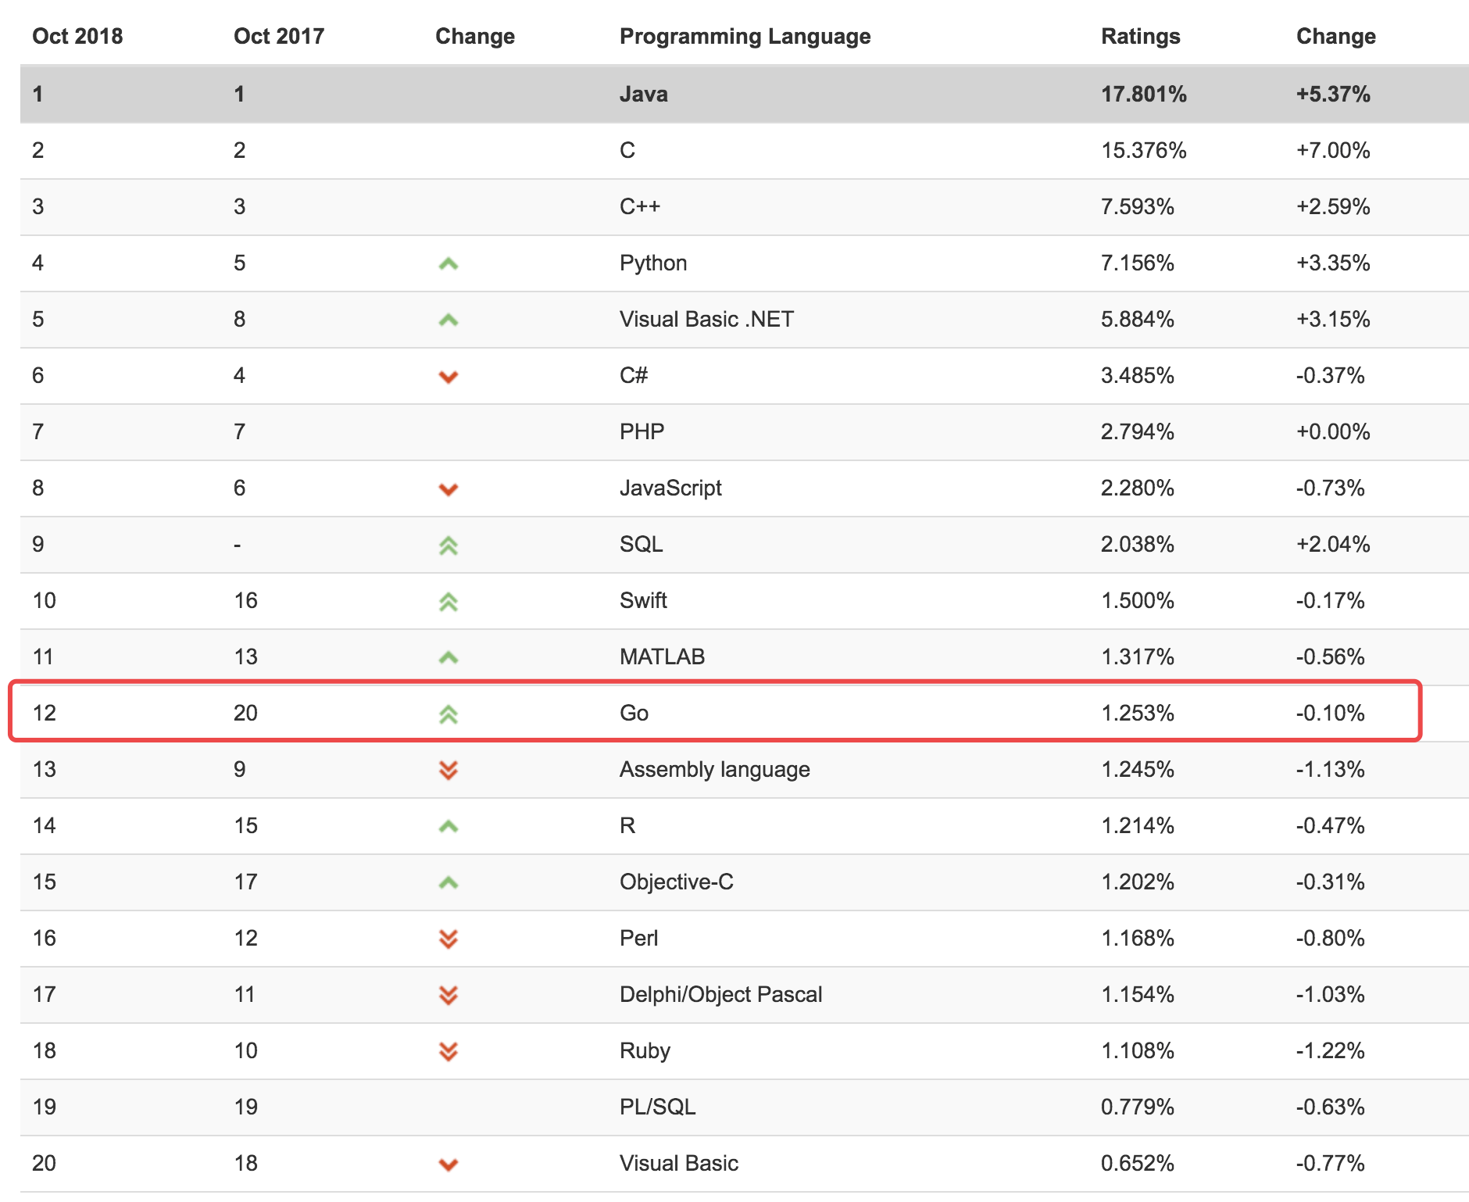Click the up arrow beside Visual Basic .NET
Image resolution: width=1469 pixels, height=1202 pixels.
448,320
